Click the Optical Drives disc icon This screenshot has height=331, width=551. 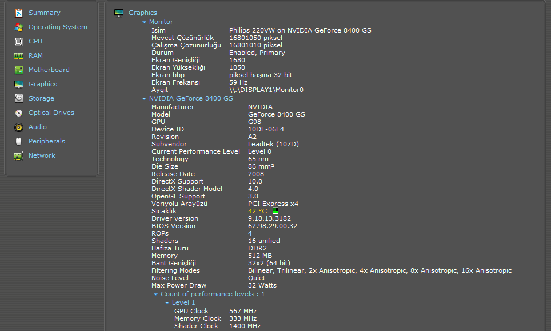(19, 113)
